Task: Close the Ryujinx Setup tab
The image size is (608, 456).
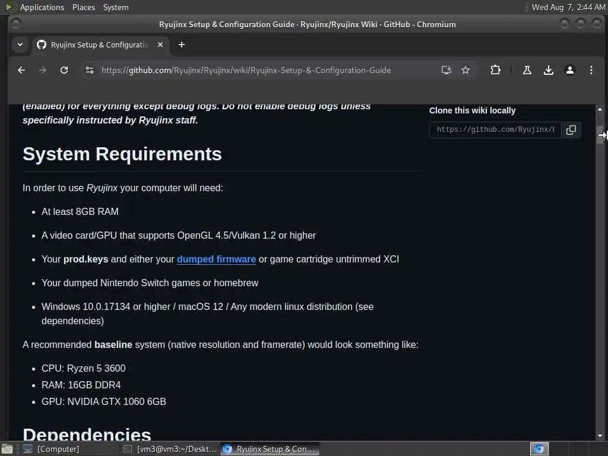Action: point(160,45)
